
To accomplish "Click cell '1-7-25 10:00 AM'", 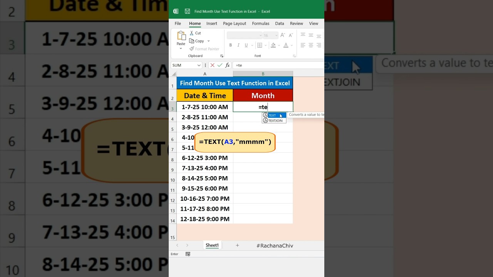I will click(x=205, y=107).
